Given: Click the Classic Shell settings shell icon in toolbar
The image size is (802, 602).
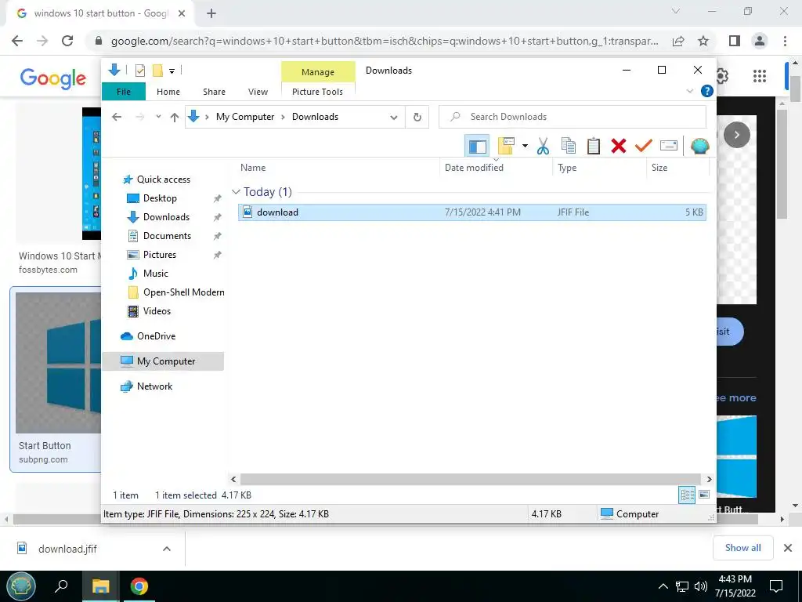Looking at the screenshot, I should pyautogui.click(x=699, y=146).
